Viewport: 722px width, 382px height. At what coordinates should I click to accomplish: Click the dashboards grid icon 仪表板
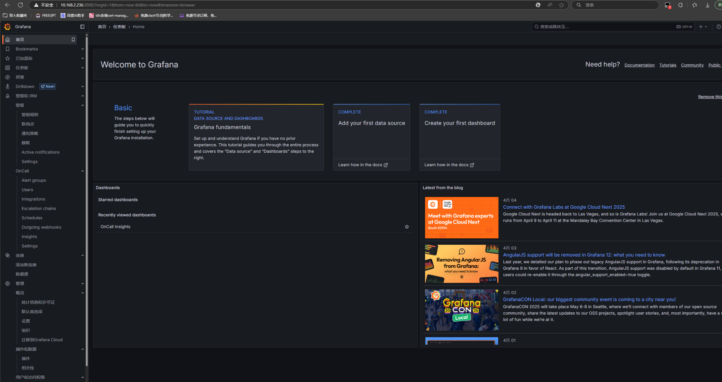click(7, 68)
